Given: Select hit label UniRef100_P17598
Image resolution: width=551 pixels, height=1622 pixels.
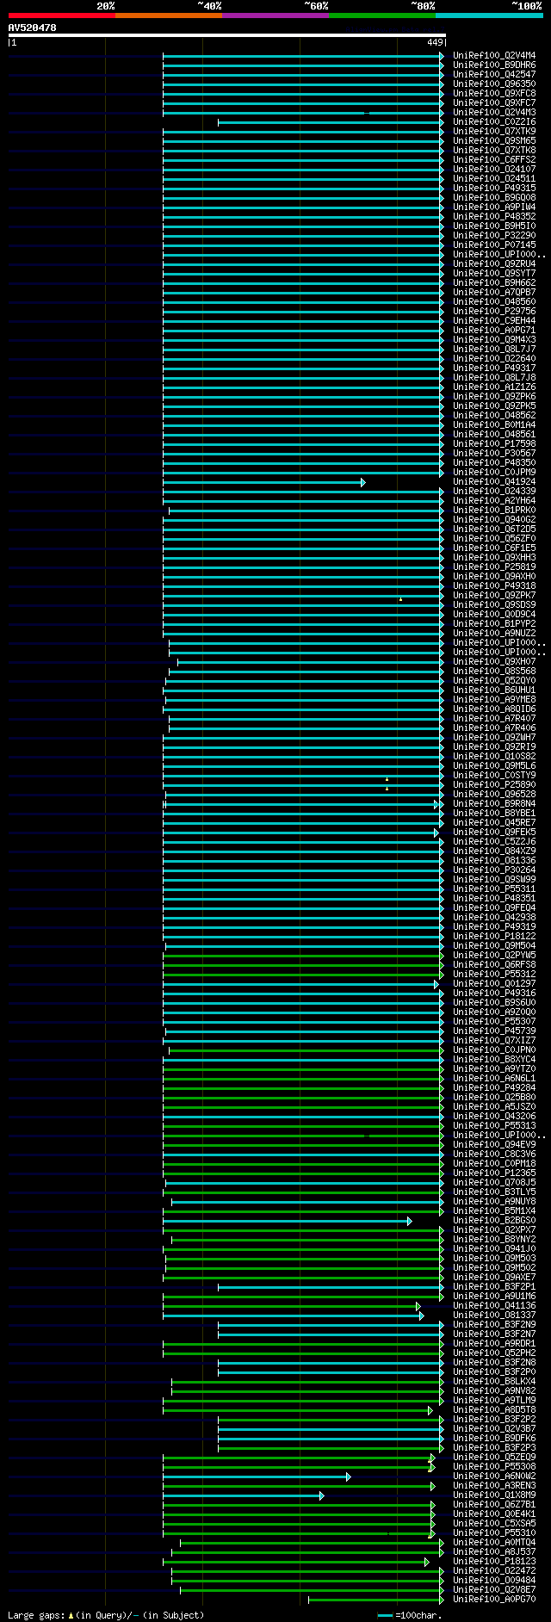Looking at the screenshot, I should pos(494,444).
